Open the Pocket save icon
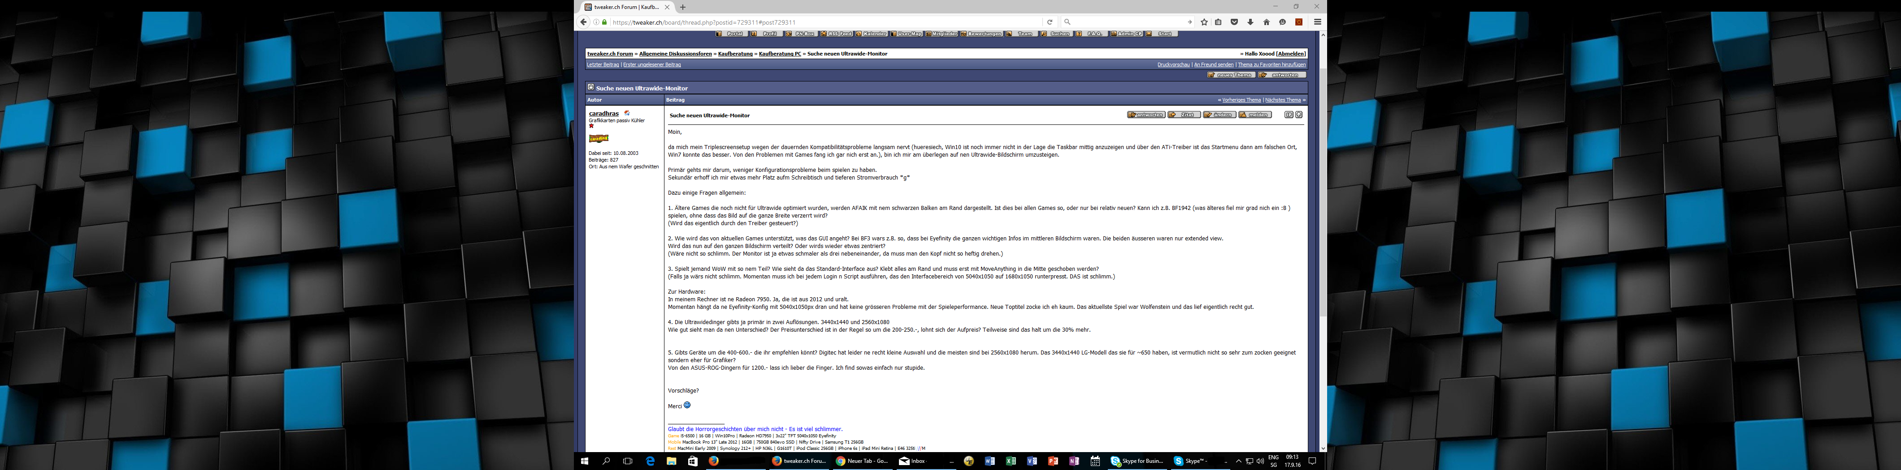Viewport: 1901px width, 470px height. [x=1235, y=22]
